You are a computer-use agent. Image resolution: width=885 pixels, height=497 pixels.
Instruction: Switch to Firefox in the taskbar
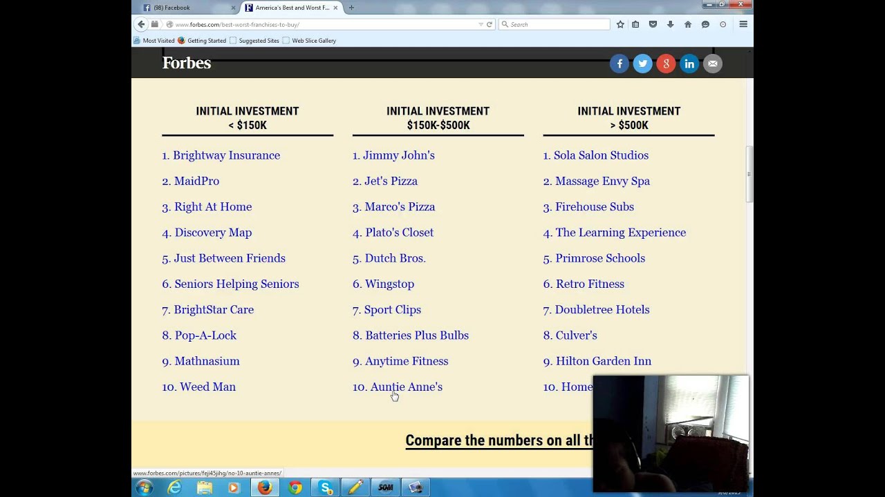(x=265, y=487)
